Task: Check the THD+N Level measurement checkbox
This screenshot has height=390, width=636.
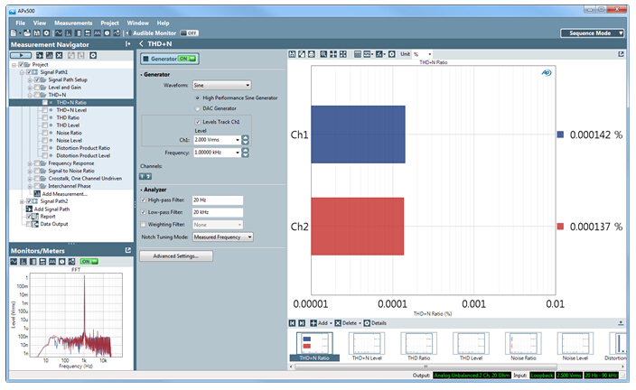Action: tap(45, 110)
